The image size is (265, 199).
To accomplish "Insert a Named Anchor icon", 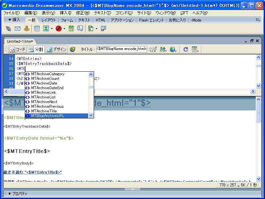I will pyautogui.click(x=26, y=29).
